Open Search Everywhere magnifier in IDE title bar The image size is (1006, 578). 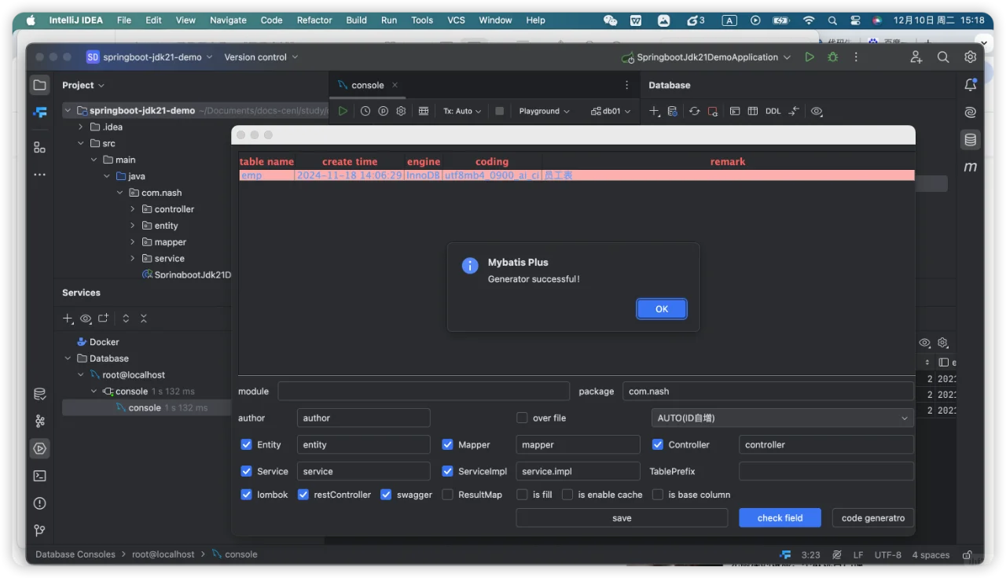943,57
